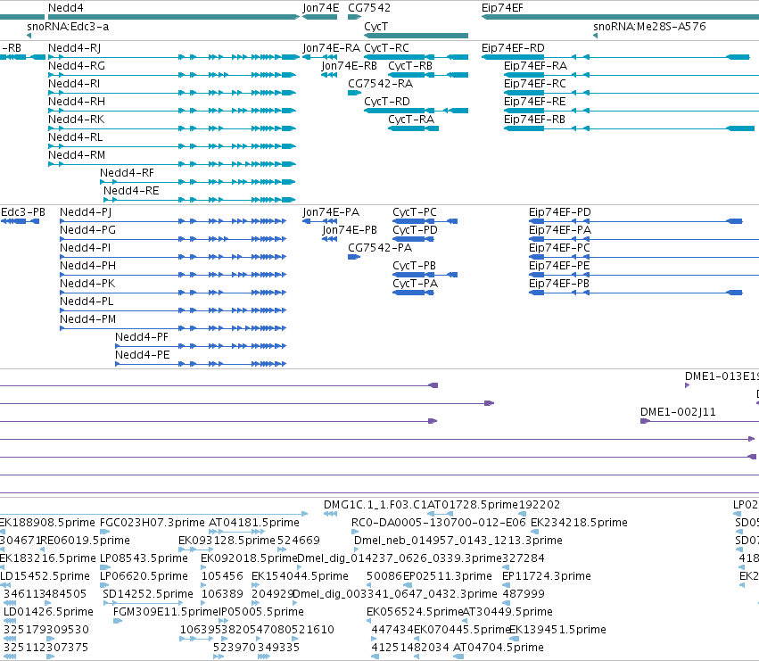Click the snoRNA:Edc3-a label
The height and width of the screenshot is (661, 759).
tap(68, 26)
